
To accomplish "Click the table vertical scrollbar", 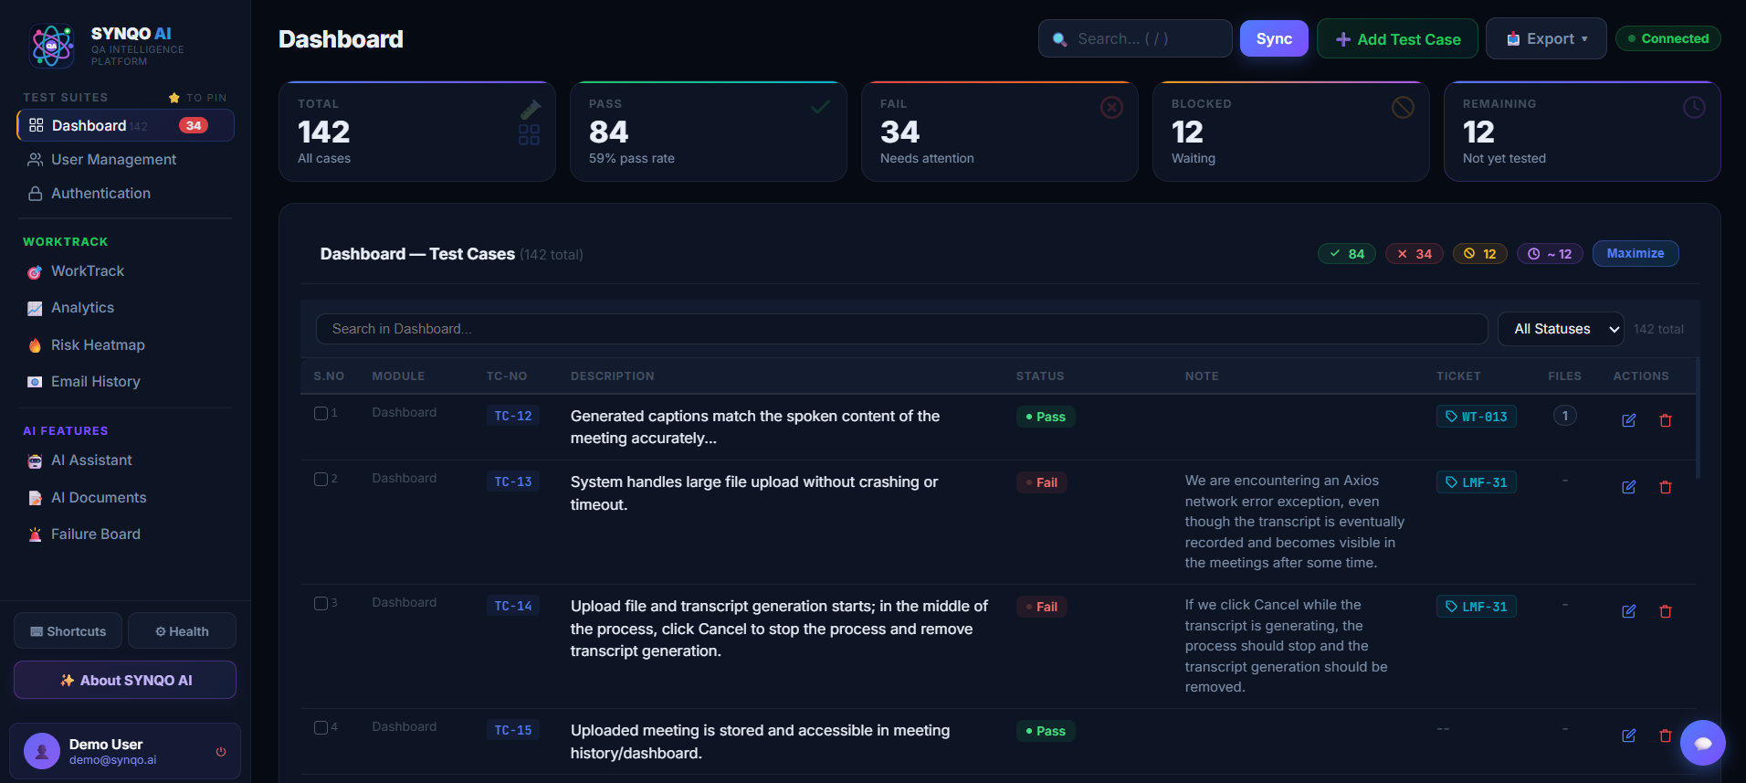I will pyautogui.click(x=1698, y=418).
